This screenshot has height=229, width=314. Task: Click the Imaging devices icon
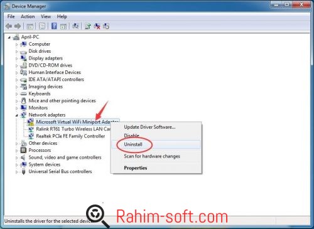coord(24,87)
